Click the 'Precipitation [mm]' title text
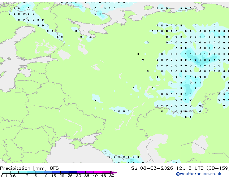Viewport: 229px width, 177px height. click(23, 168)
